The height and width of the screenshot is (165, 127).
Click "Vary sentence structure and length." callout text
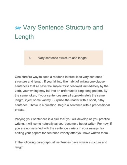click(63, 58)
